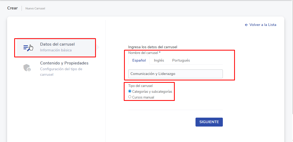Switch to the Inglés language tab
Screen dimensions: 293x142
pyautogui.click(x=159, y=60)
